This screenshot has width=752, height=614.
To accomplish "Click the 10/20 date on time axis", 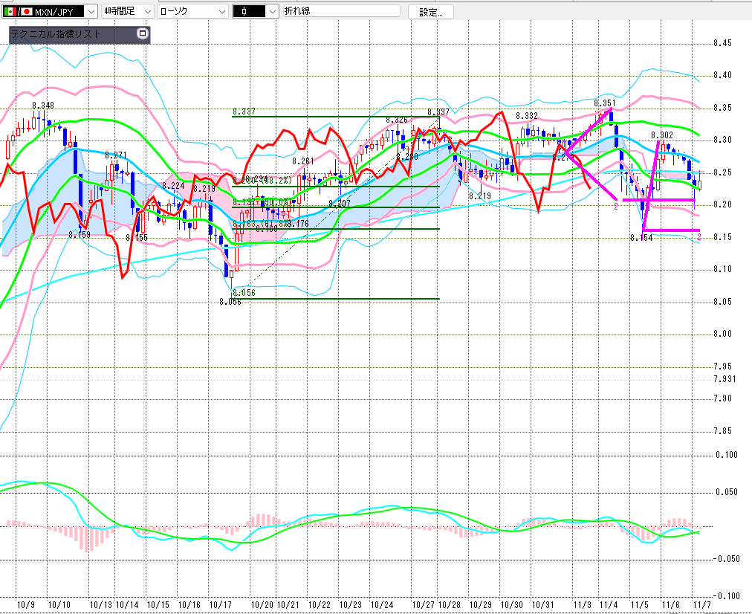I will [262, 605].
